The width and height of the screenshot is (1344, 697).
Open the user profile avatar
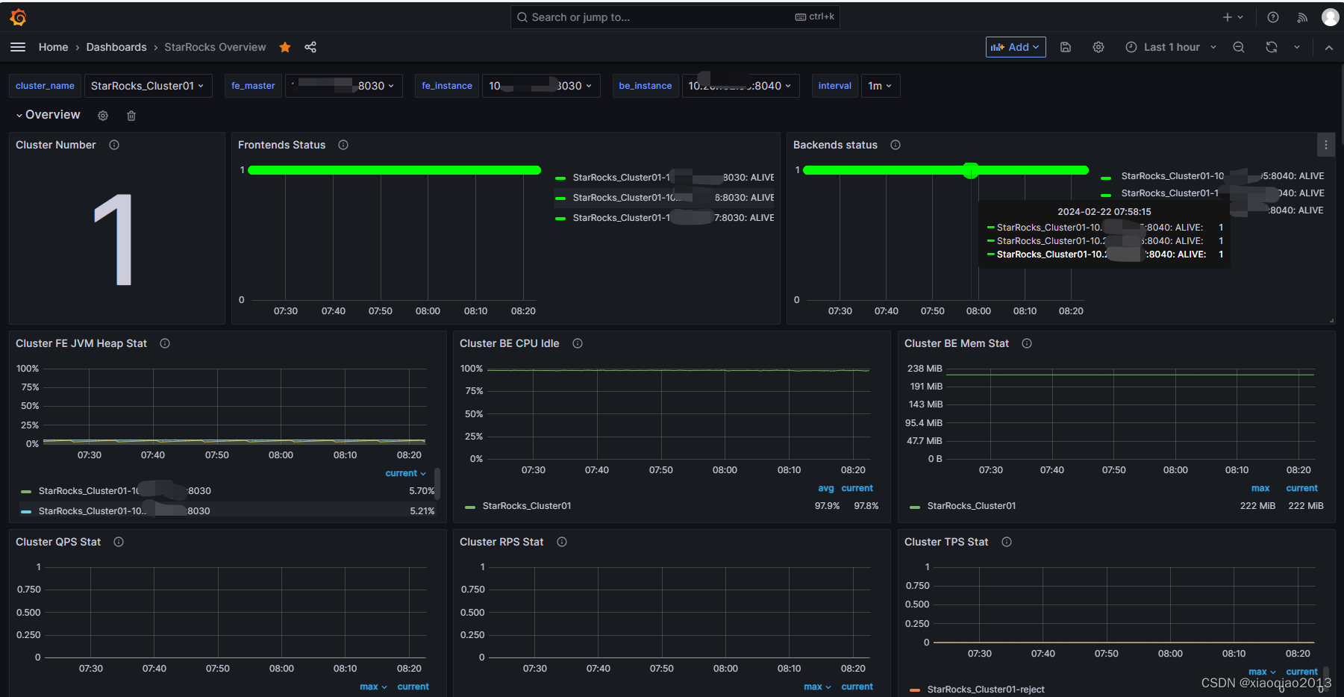click(1330, 17)
